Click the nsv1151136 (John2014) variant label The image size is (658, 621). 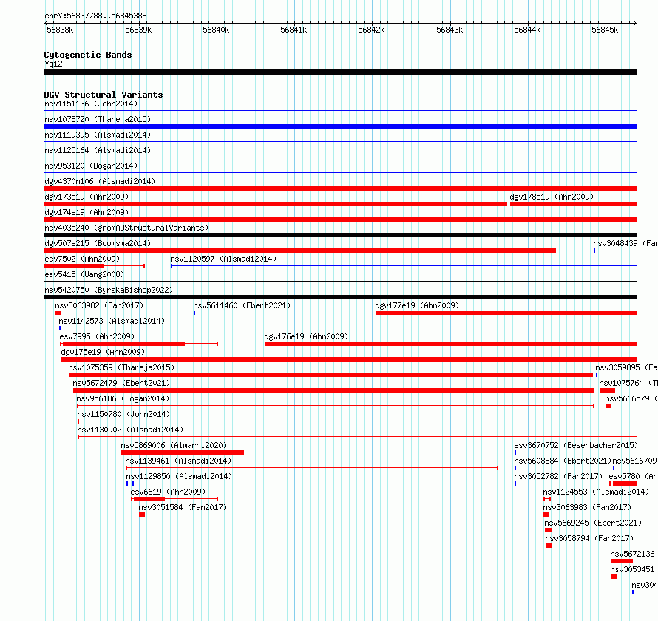[x=91, y=103]
